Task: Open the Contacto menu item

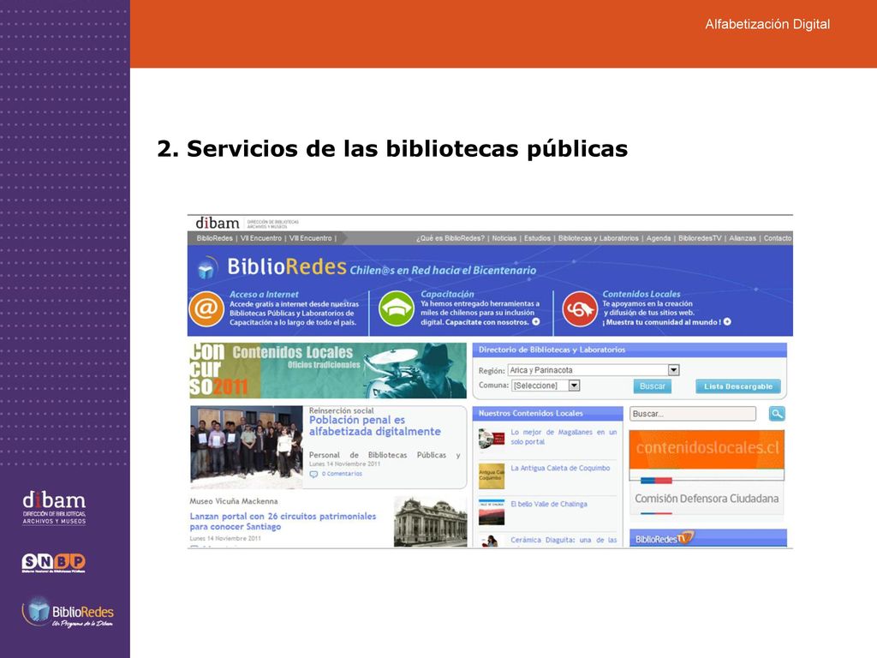Action: click(x=778, y=238)
